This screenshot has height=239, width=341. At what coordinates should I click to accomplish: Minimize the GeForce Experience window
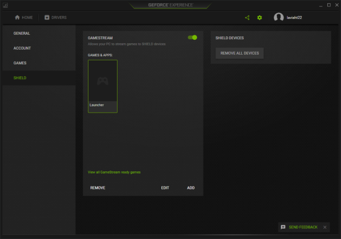tap(321, 6)
